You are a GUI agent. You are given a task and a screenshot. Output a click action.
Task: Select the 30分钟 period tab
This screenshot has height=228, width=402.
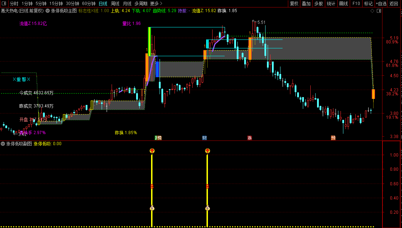coord(73,4)
